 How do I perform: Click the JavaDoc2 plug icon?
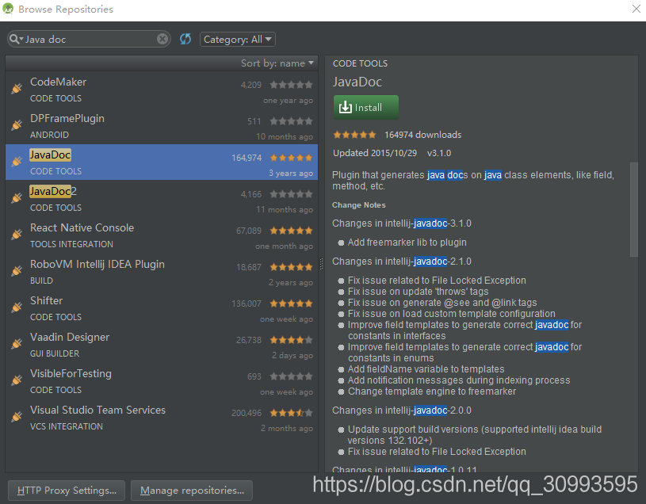17,197
